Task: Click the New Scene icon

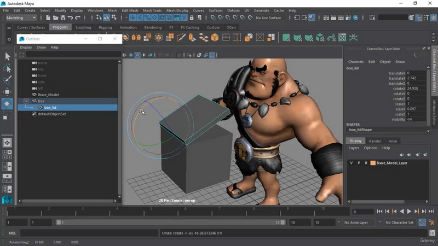Action: pyautogui.click(x=48, y=17)
